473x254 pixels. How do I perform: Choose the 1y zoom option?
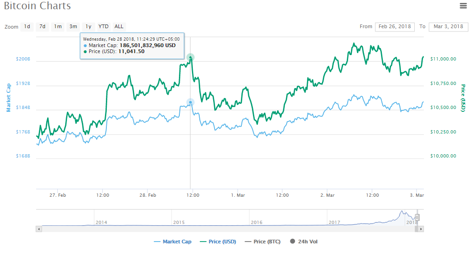tap(88, 26)
